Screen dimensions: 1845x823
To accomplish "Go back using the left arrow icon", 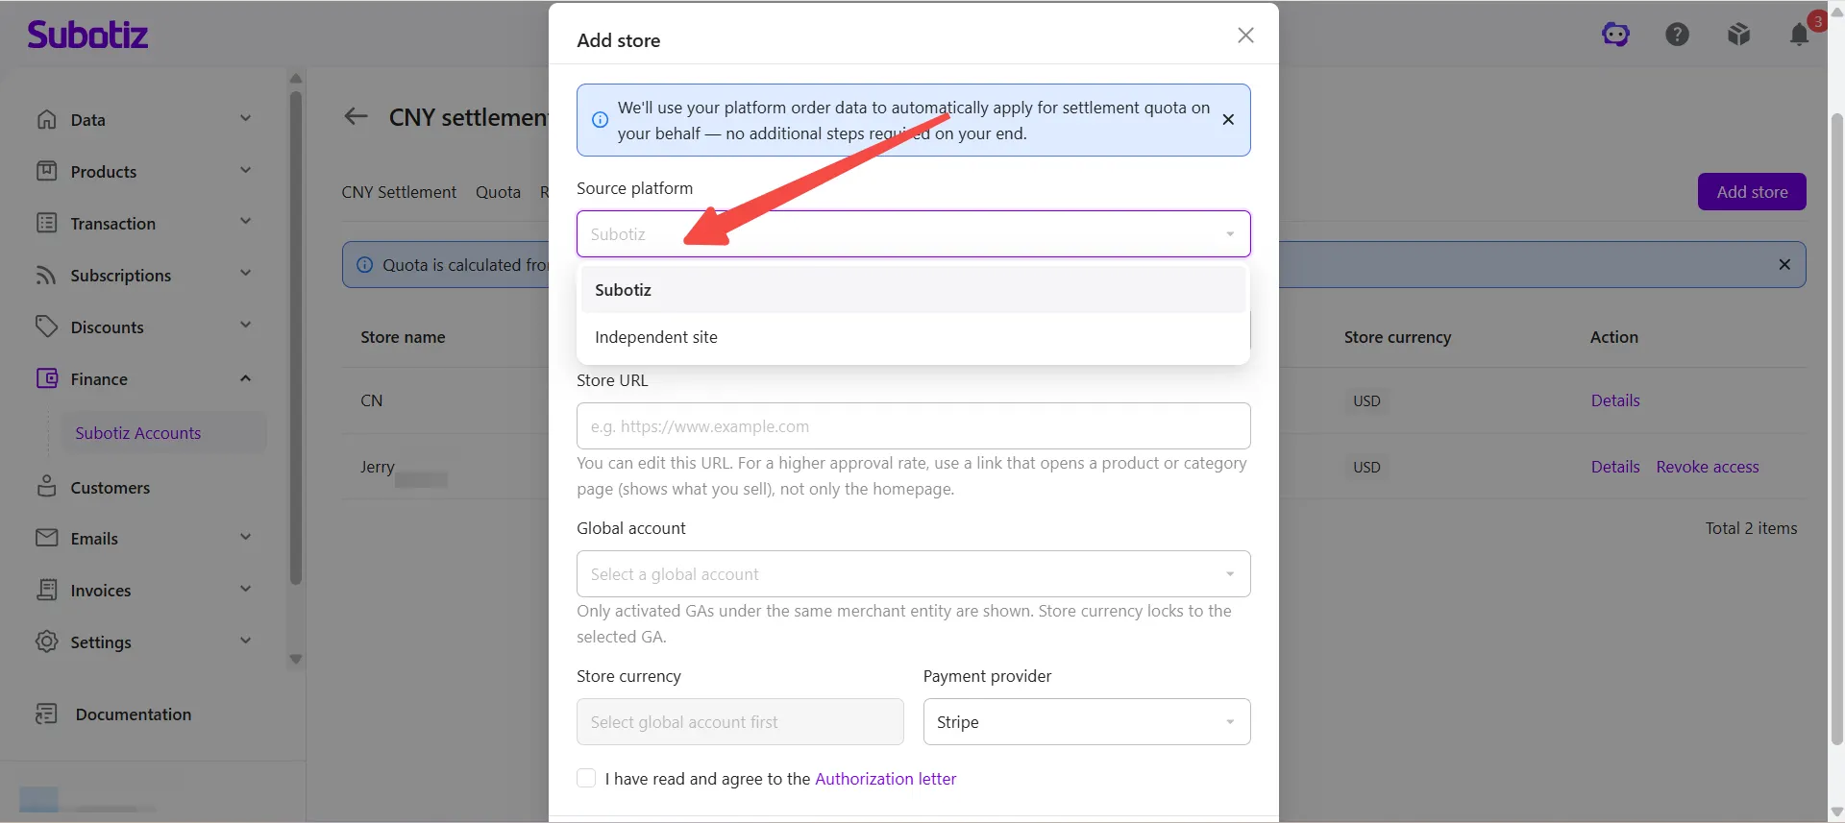I will [x=356, y=116].
